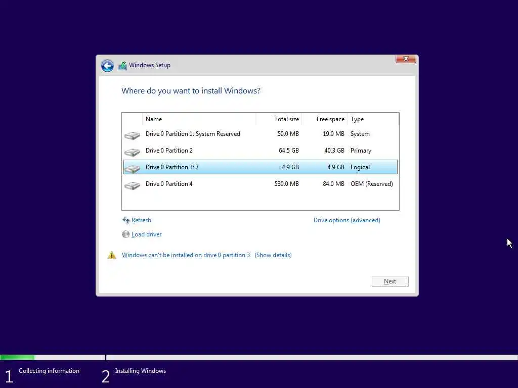
Task: Open Drive options (advanced)
Action: pyautogui.click(x=347, y=220)
